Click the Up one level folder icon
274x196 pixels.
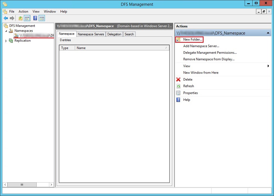pos(21,18)
